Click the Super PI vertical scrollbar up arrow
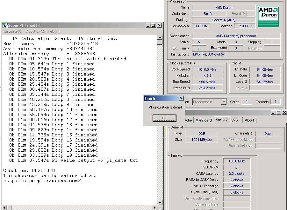This screenshot has width=287, height=210. pos(160,37)
